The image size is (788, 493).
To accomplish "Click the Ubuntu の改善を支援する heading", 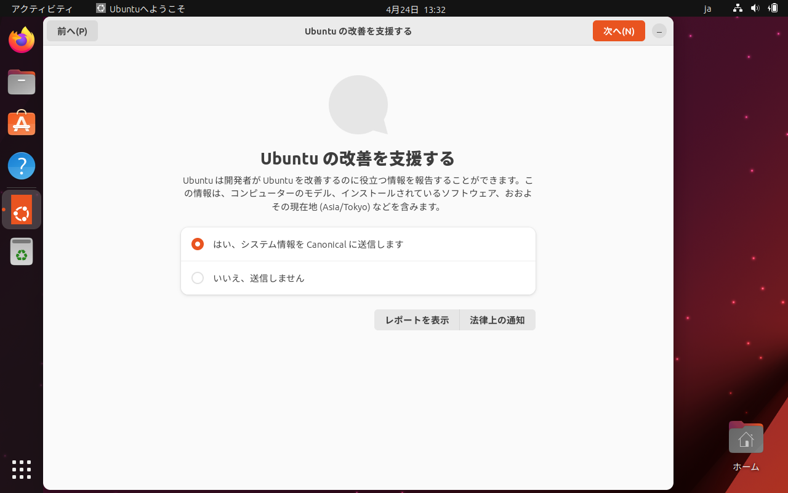I will click(x=358, y=158).
